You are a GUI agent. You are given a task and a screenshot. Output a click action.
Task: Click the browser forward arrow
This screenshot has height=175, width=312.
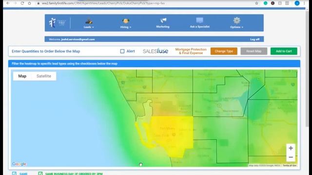point(15,3)
